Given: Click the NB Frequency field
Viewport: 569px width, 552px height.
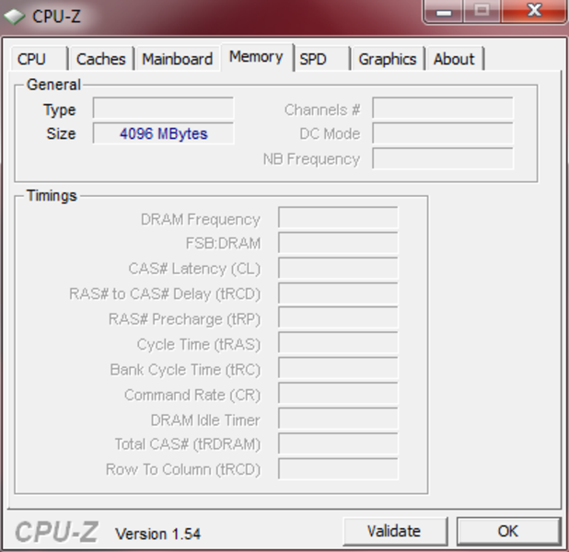Looking at the screenshot, I should click(443, 158).
